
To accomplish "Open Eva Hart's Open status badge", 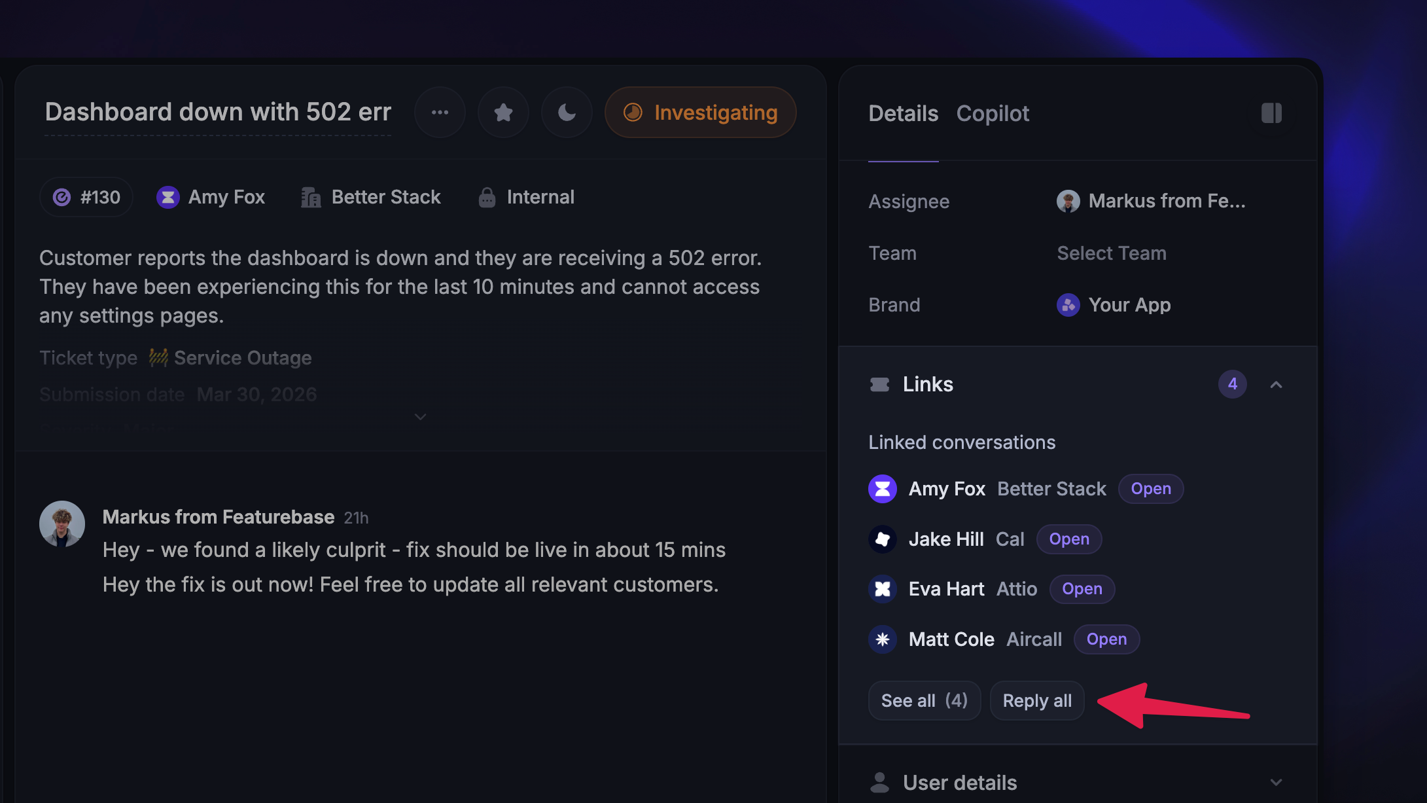I will pos(1082,589).
